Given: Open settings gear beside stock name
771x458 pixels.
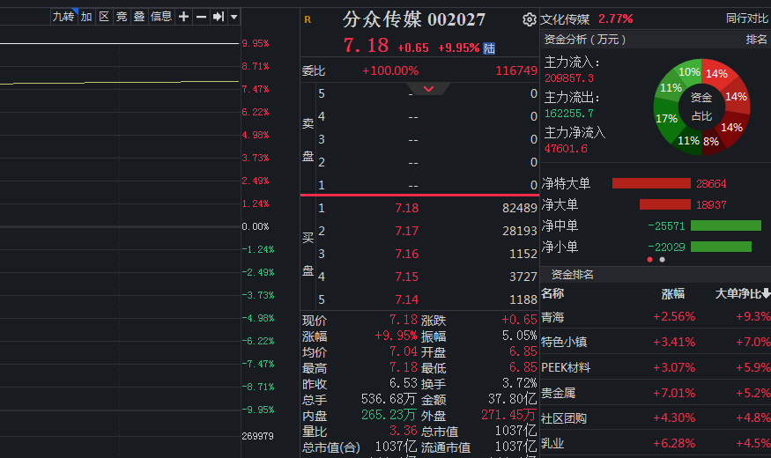Looking at the screenshot, I should pyautogui.click(x=529, y=19).
